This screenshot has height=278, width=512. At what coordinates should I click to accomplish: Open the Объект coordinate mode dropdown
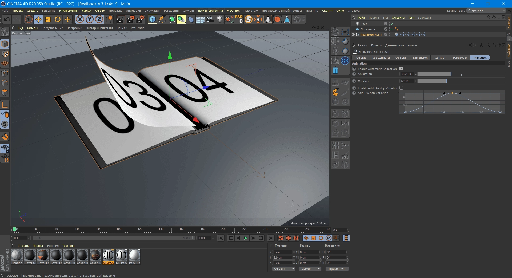click(x=283, y=269)
